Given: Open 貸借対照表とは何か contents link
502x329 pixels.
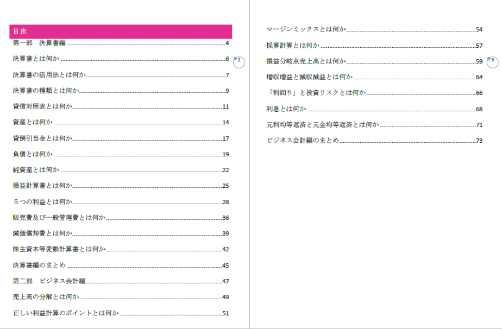Looking at the screenshot, I should pos(42,107).
